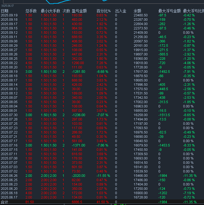Click the -7.07 % percentage cell
The width and height of the screenshot is (204, 205).
point(103,115)
